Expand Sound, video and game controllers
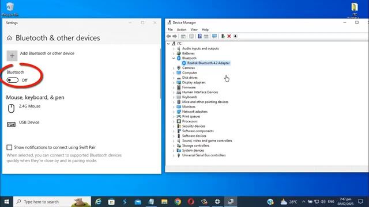Image resolution: width=369 pixels, height=207 pixels. tap(174, 141)
